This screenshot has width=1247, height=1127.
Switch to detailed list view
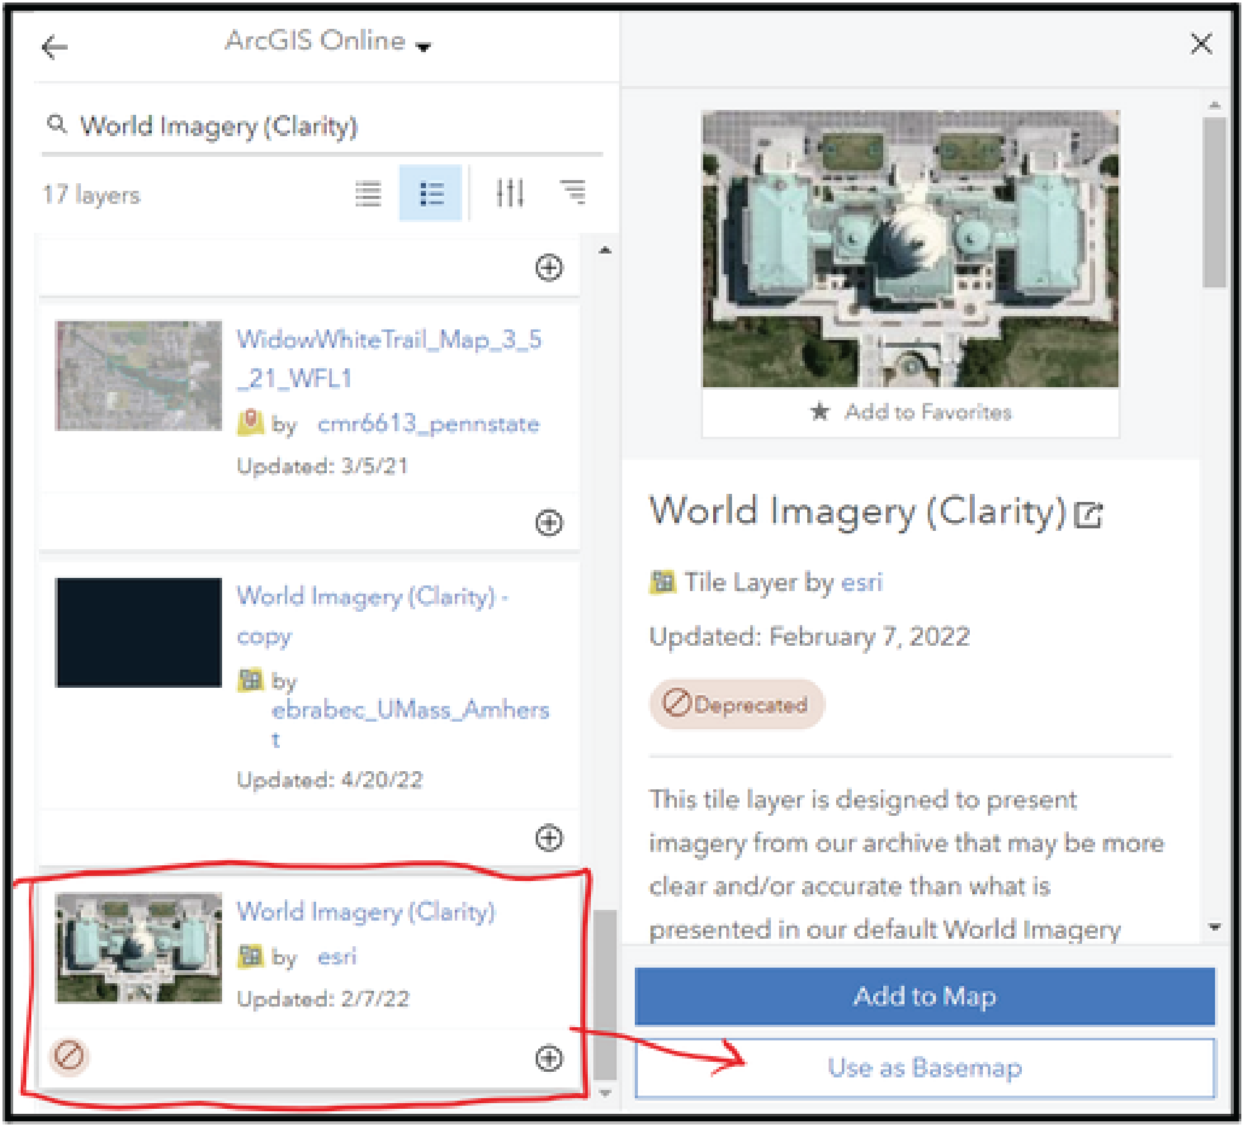pyautogui.click(x=431, y=193)
